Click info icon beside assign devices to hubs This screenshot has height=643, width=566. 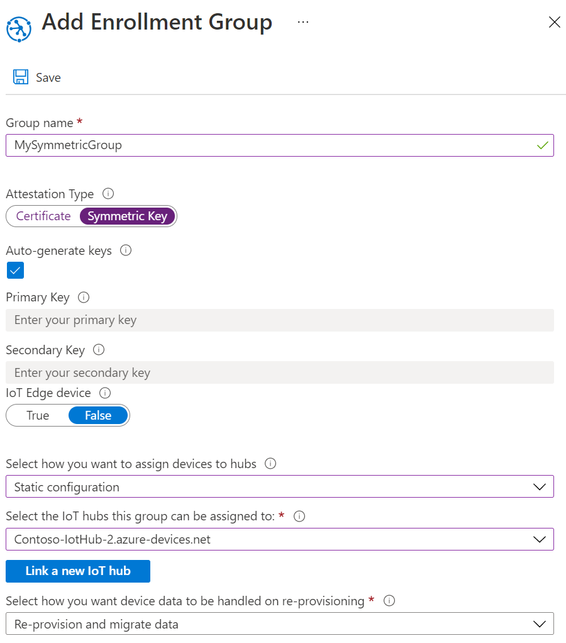pyautogui.click(x=270, y=464)
